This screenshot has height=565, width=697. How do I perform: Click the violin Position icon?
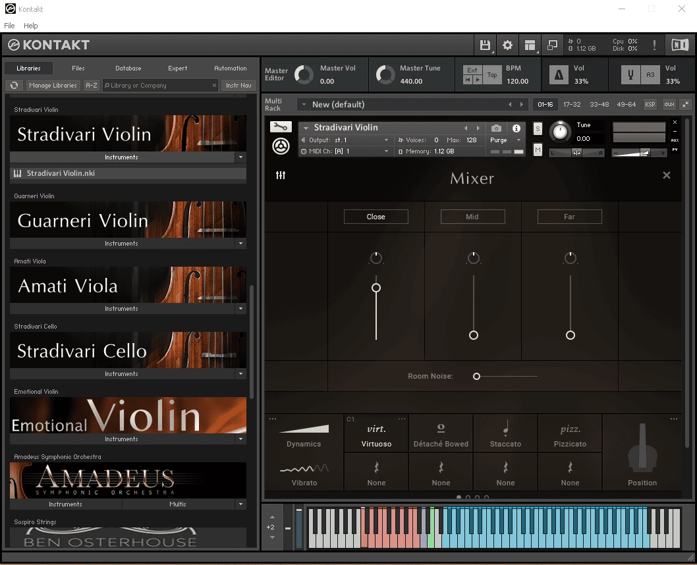[x=642, y=448]
